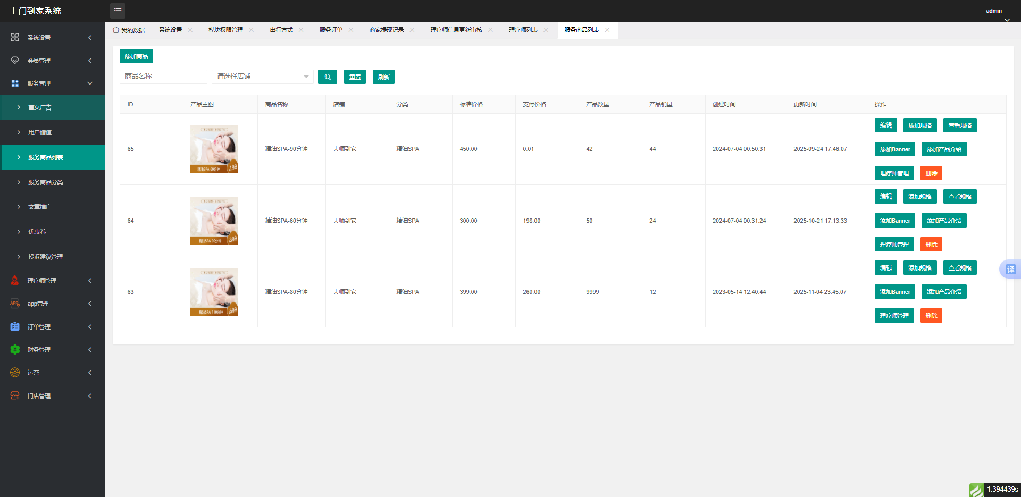Image resolution: width=1021 pixels, height=497 pixels.
Task: Click the 添加商品 button
Action: click(x=136, y=56)
